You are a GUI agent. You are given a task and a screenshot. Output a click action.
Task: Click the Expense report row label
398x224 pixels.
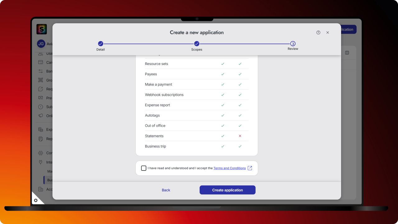click(x=157, y=105)
